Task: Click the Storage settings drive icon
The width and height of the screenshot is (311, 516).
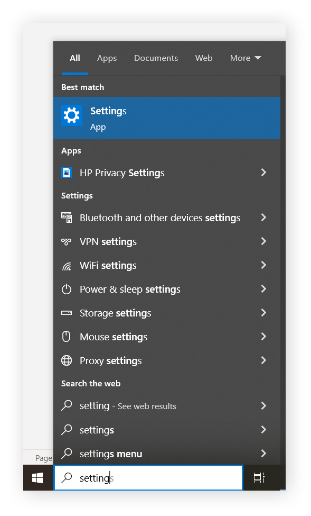Action: (67, 313)
